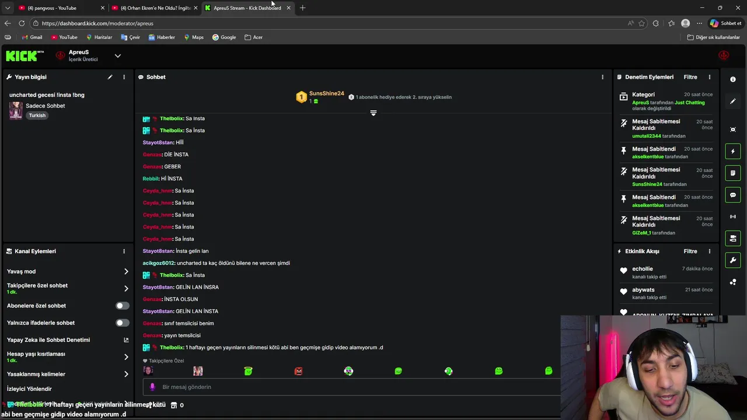Open a new browser tab

point(302,8)
